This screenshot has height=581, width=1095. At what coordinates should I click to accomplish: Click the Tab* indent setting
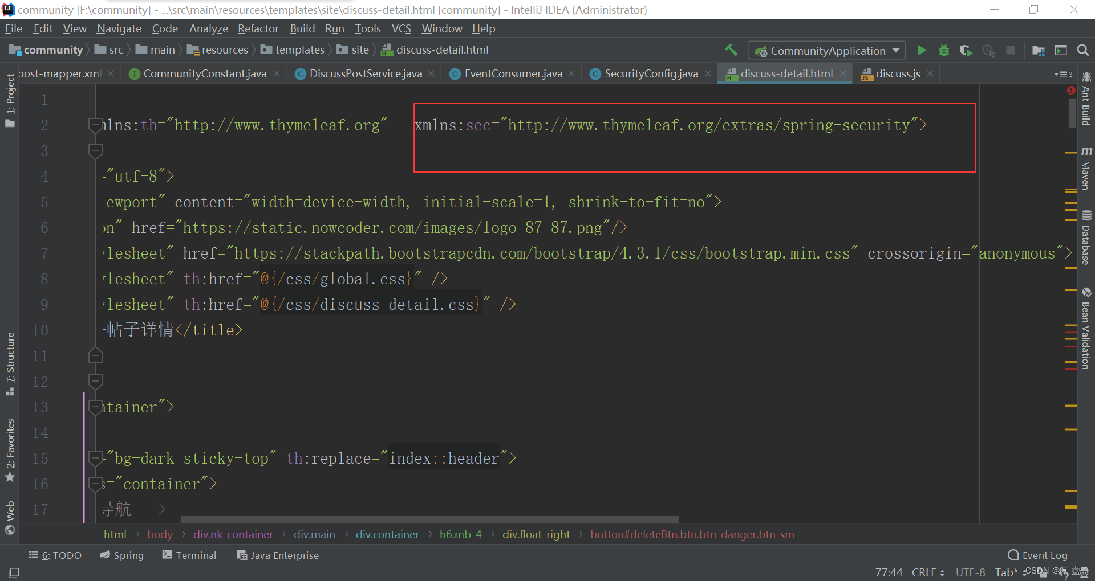click(x=1007, y=572)
